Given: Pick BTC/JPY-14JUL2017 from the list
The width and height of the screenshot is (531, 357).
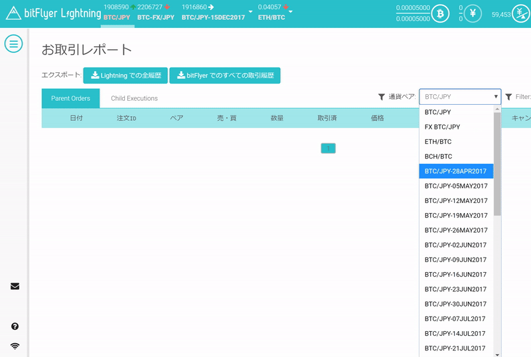Looking at the screenshot, I should pyautogui.click(x=456, y=334).
